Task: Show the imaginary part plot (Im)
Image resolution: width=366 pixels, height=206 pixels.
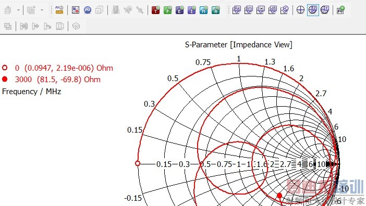Action: pyautogui.click(x=249, y=10)
